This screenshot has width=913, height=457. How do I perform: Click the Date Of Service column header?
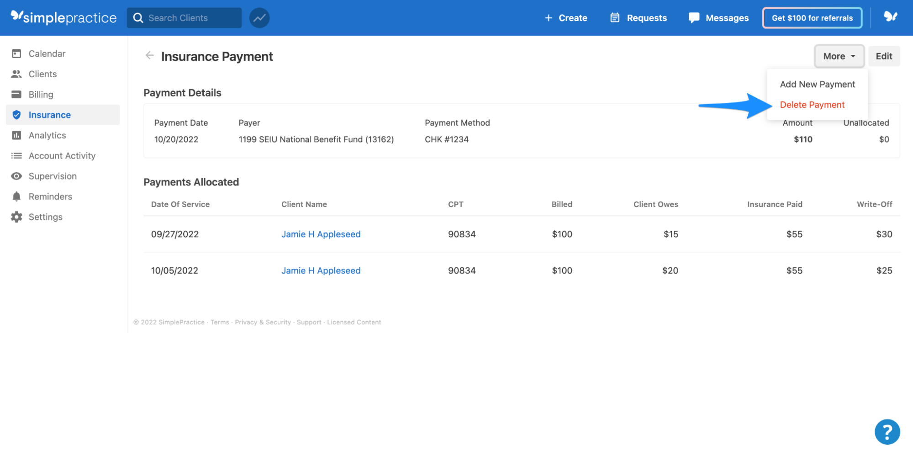click(x=180, y=204)
